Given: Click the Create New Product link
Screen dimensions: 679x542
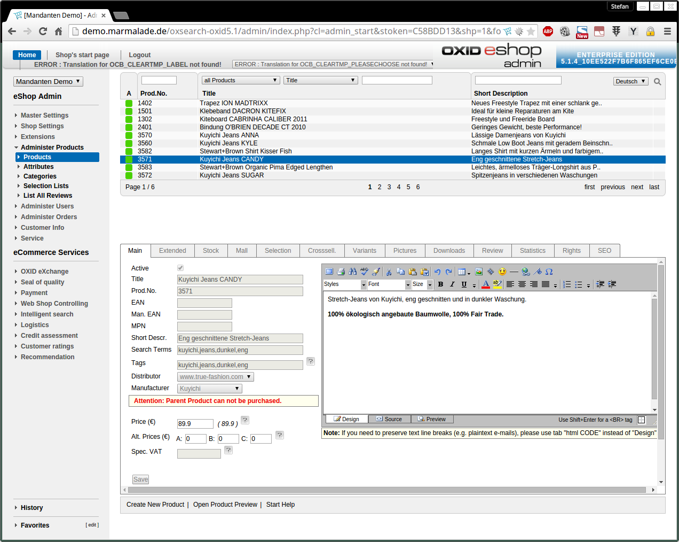Looking at the screenshot, I should [155, 505].
